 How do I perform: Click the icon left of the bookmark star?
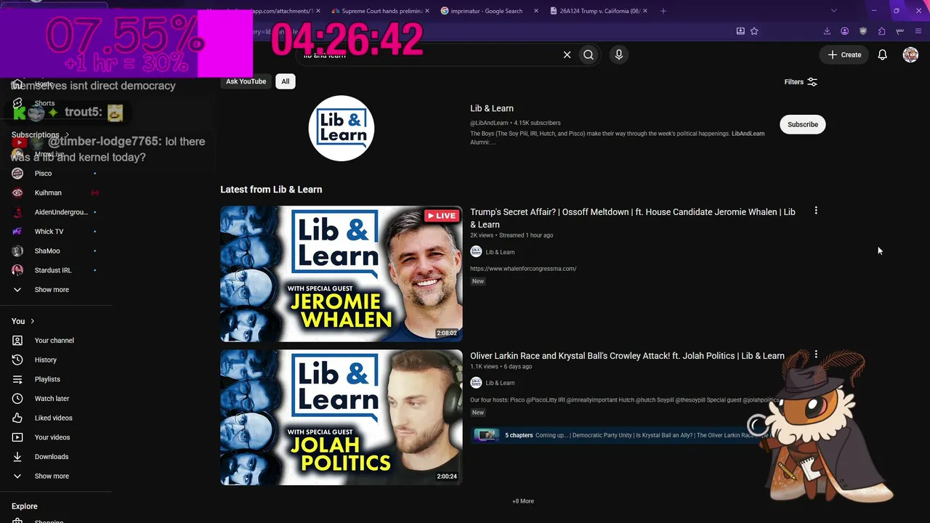click(740, 31)
